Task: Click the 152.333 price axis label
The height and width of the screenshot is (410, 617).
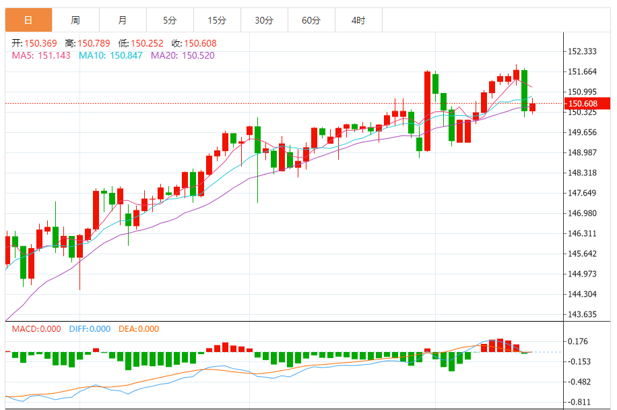Action: (x=582, y=52)
